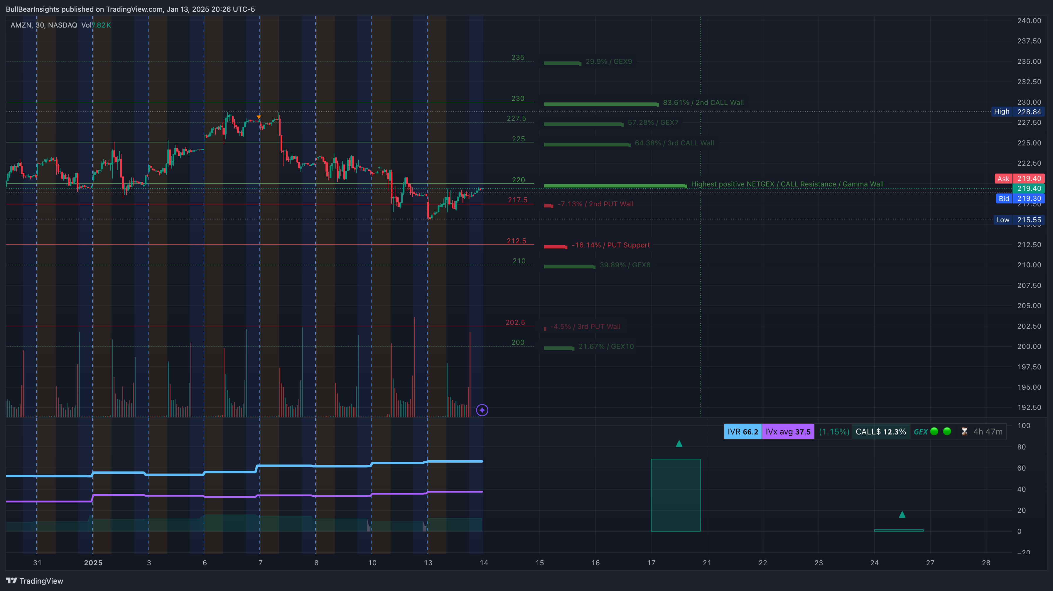This screenshot has height=591, width=1053.
Task: Click the 13 date on the time axis
Action: tap(428, 562)
